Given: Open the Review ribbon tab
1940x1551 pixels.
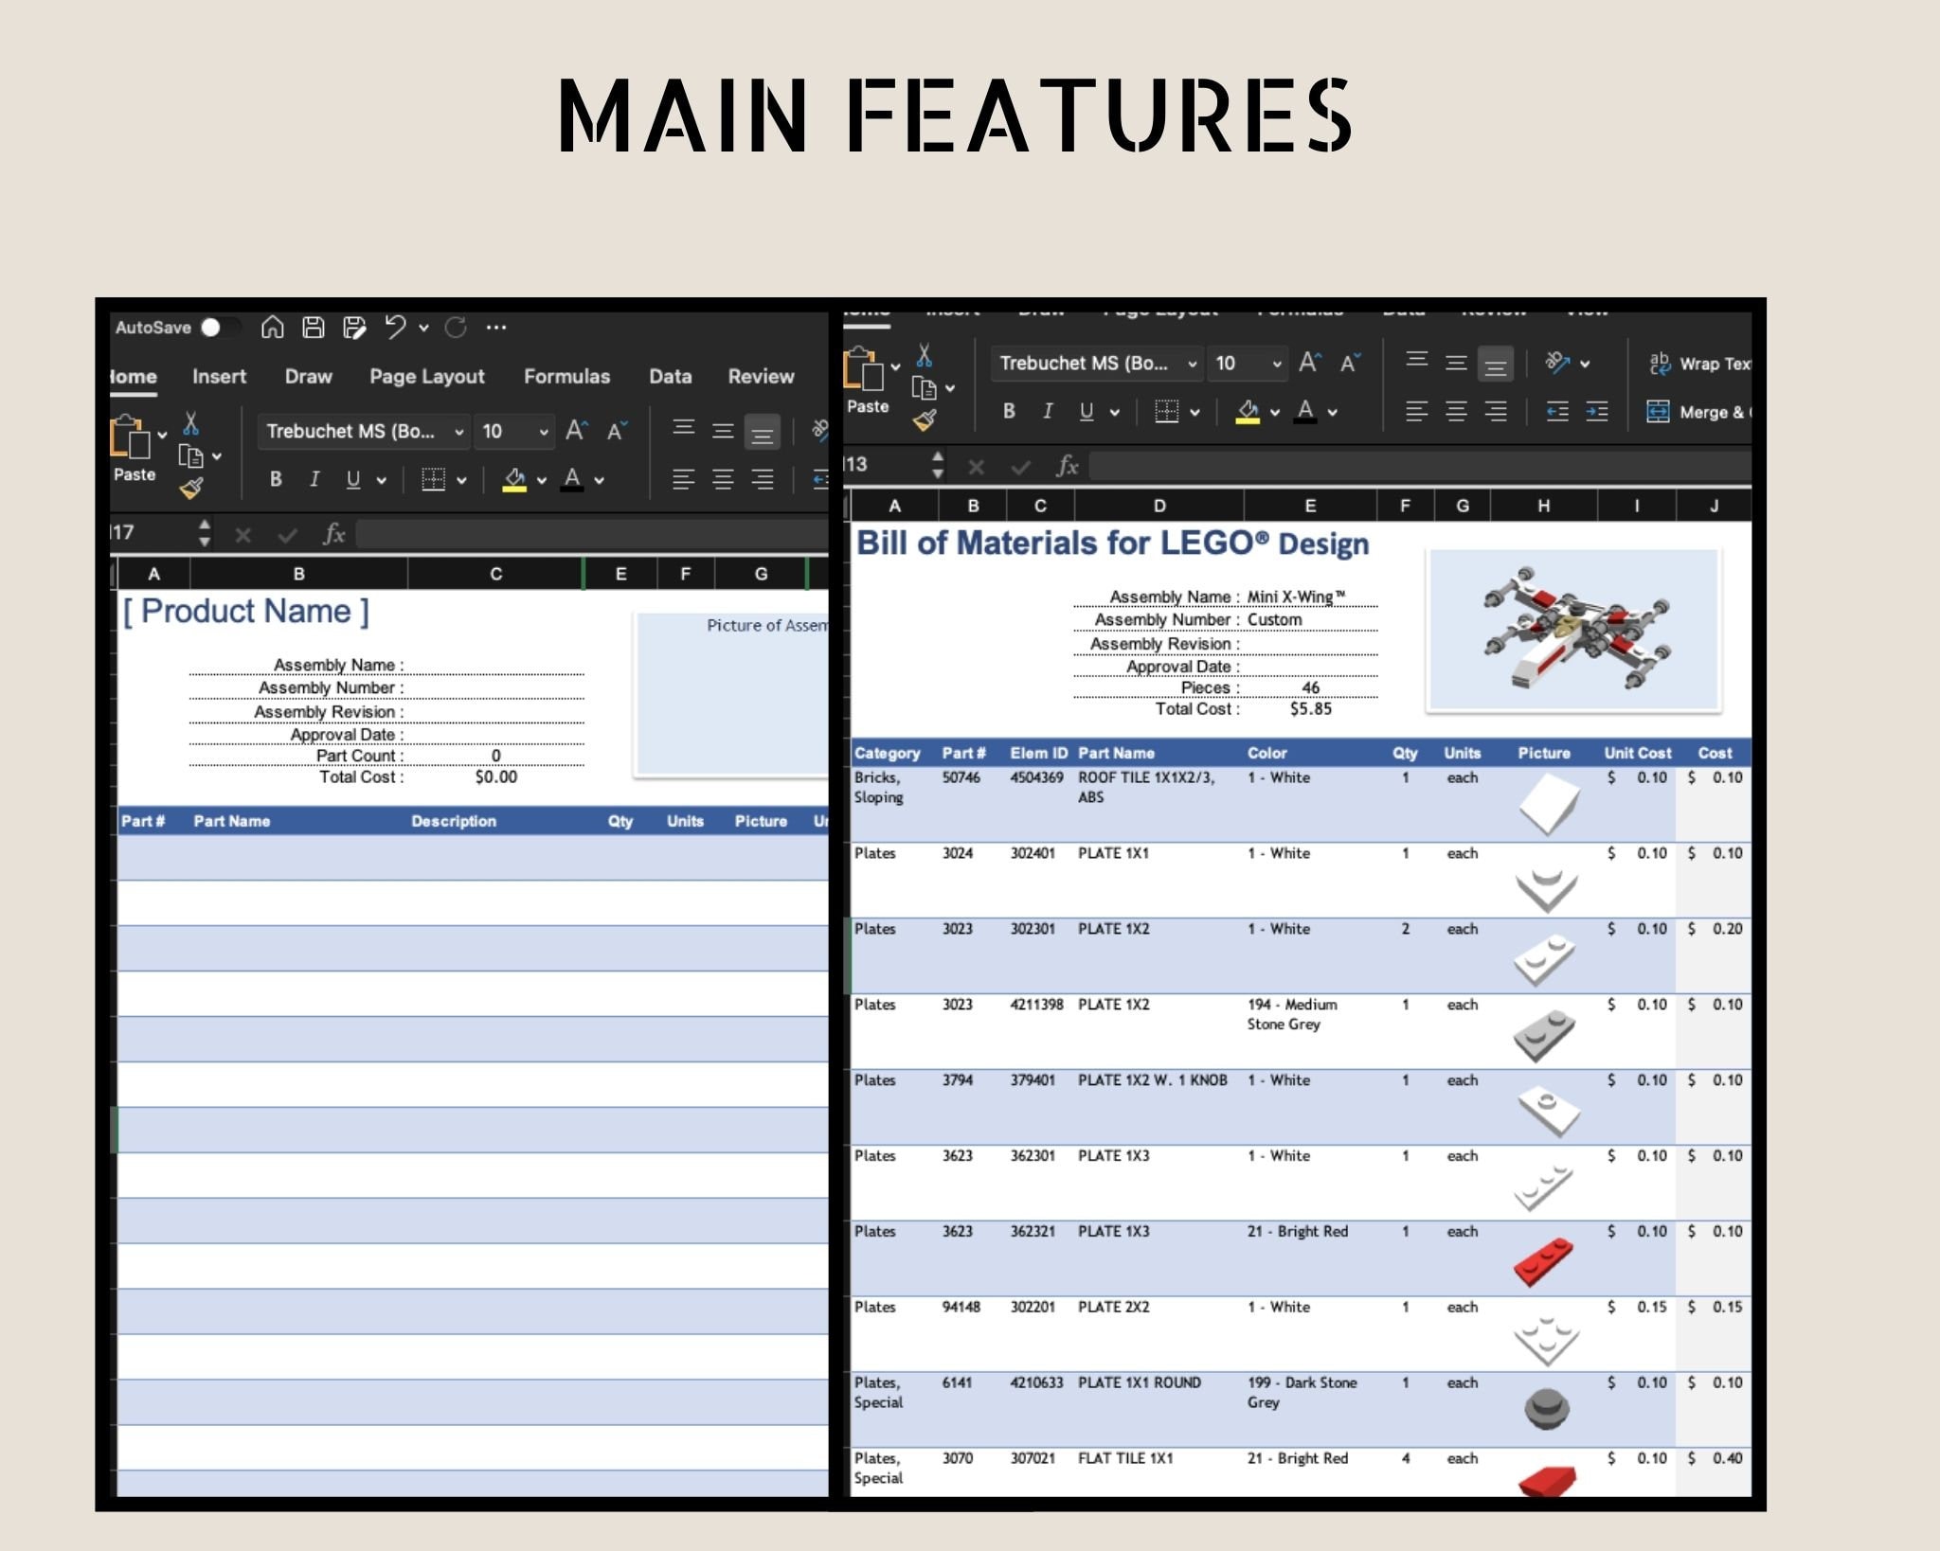Looking at the screenshot, I should (761, 376).
